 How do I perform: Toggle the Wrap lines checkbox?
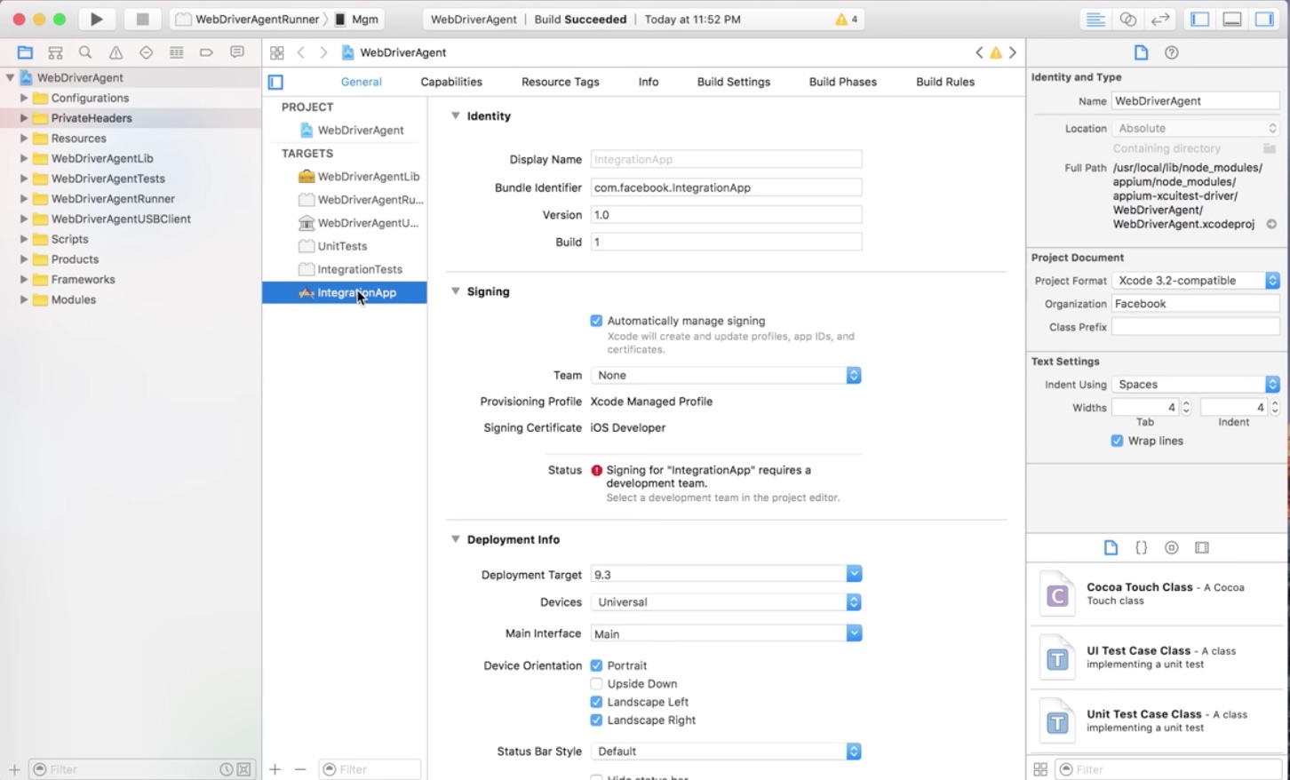coord(1117,441)
